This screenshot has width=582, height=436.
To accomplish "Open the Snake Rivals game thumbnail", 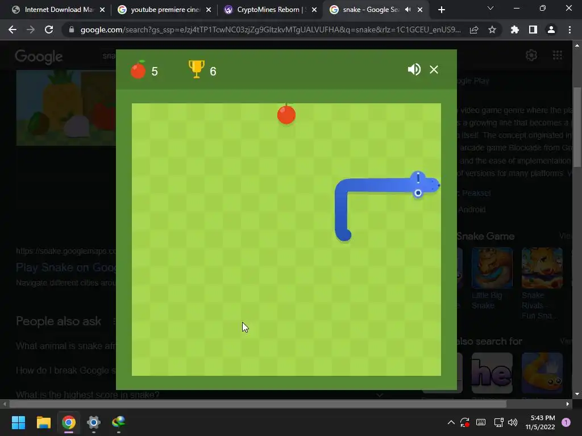I will pos(542,268).
